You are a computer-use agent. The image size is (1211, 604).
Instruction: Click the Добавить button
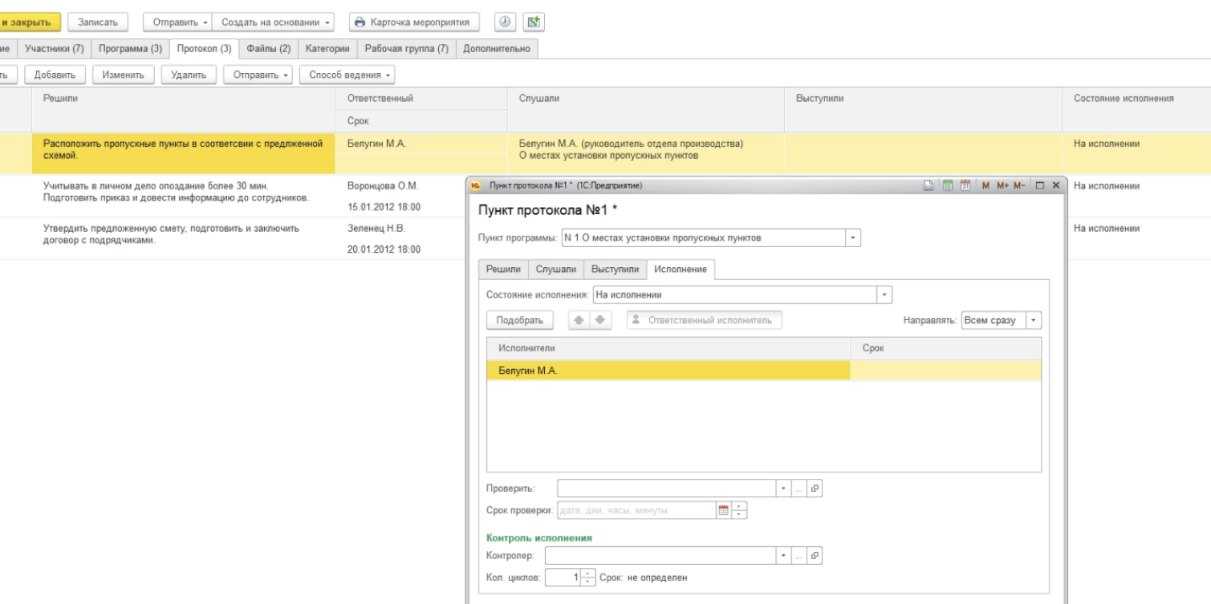(x=55, y=75)
